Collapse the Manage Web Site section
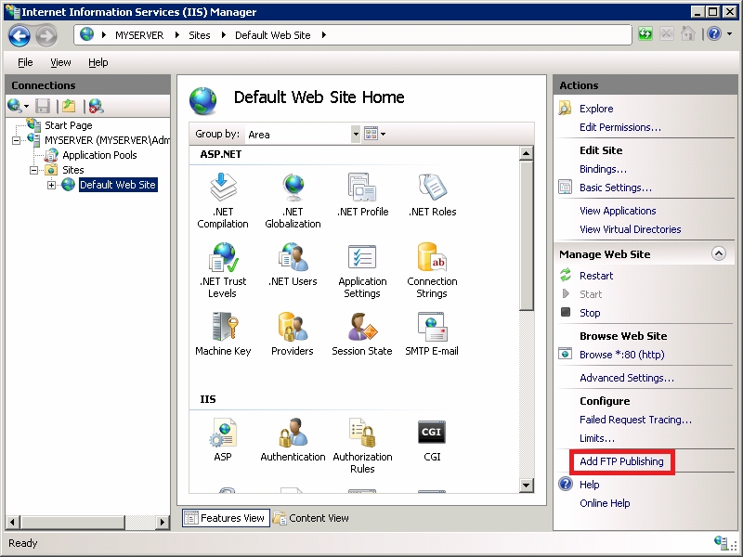The image size is (743, 557). pyautogui.click(x=719, y=253)
